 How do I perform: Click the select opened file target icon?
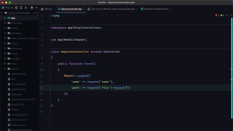[x=16, y=8]
